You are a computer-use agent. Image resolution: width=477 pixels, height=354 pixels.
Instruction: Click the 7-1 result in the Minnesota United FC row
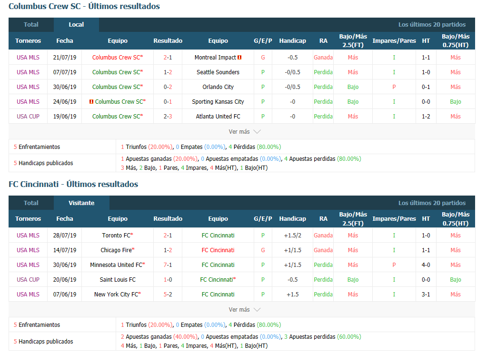[168, 265]
